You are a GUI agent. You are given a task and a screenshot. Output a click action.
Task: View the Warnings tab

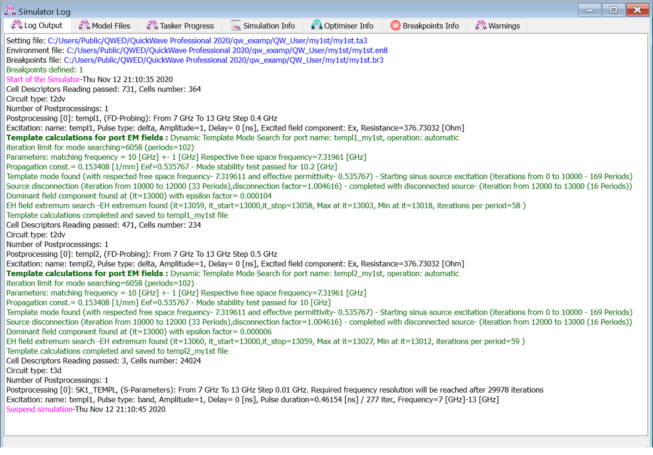point(498,25)
